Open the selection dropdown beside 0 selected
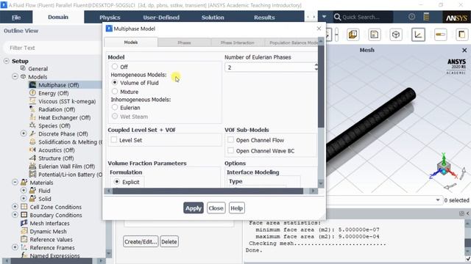Viewport: 471px width, 264px height. coord(438,200)
